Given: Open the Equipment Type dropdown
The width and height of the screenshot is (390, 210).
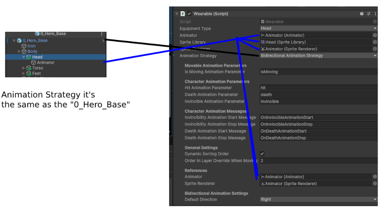Looking at the screenshot, I should [318, 28].
